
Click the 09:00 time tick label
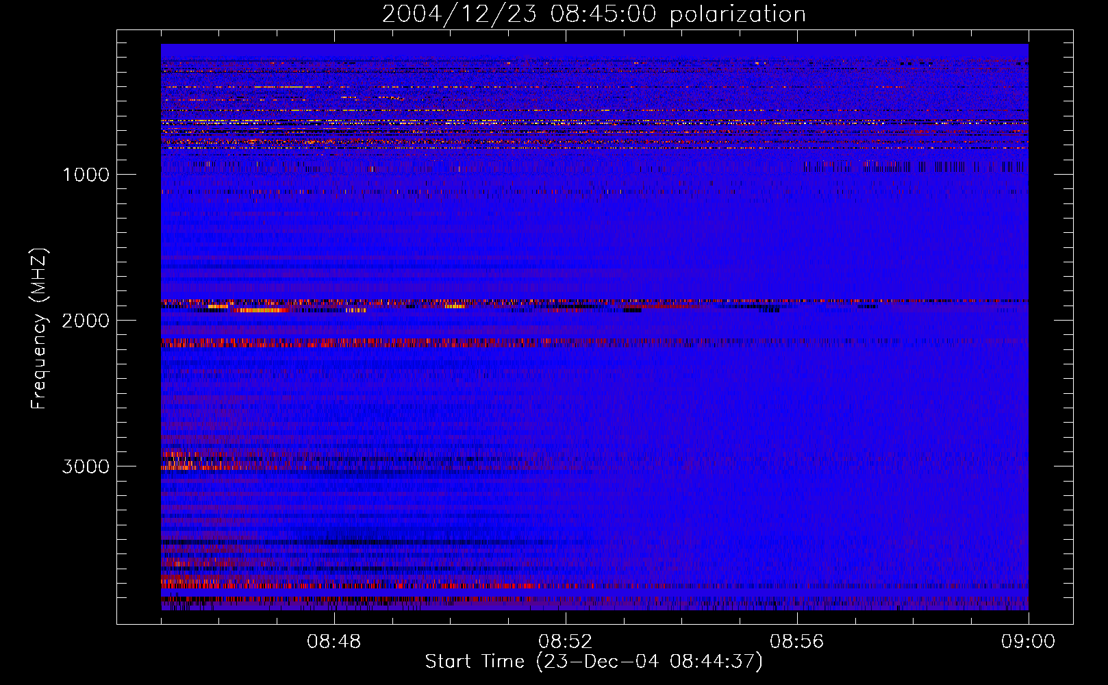tap(1029, 642)
